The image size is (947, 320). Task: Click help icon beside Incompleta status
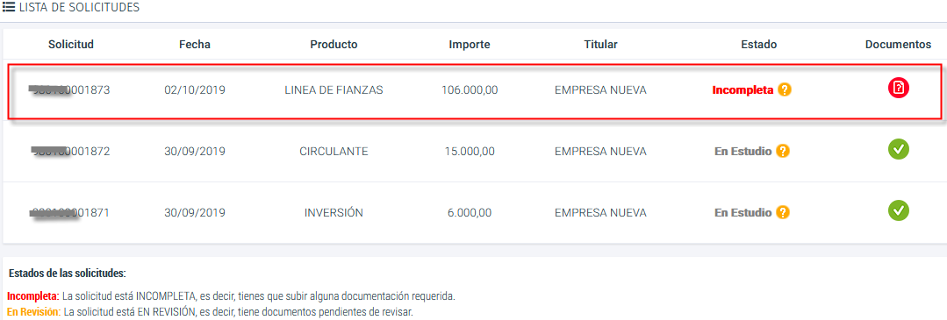tap(784, 90)
